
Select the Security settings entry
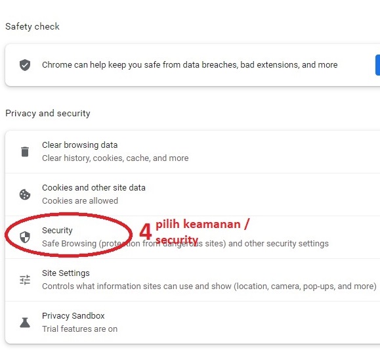click(192, 237)
